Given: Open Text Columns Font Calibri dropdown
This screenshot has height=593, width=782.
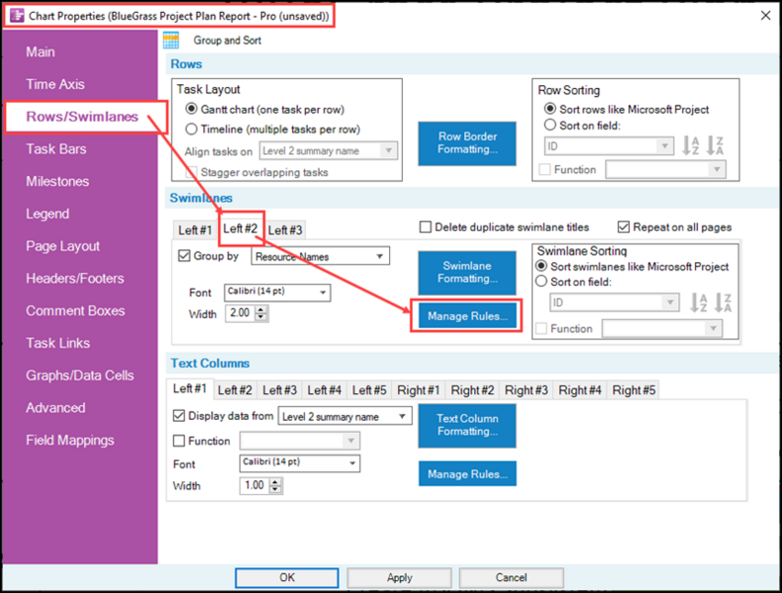Looking at the screenshot, I should [300, 463].
